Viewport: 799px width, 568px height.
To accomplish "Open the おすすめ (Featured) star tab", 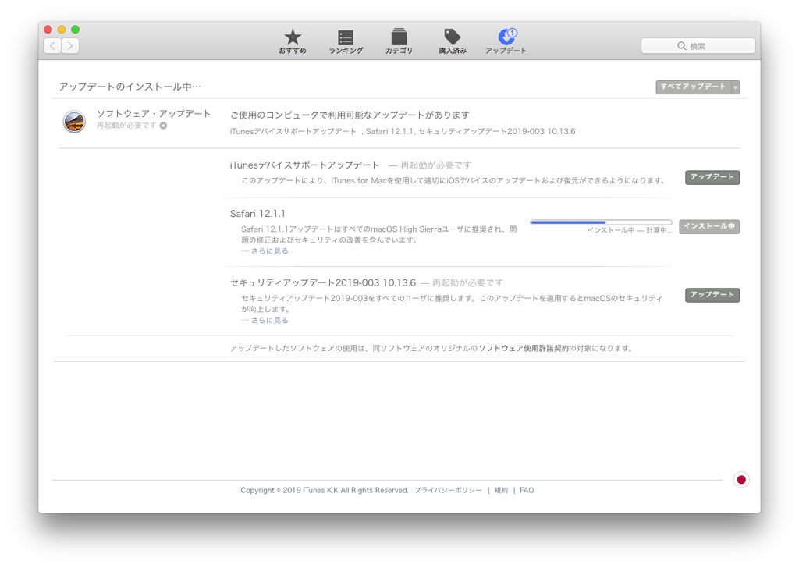I will point(293,41).
